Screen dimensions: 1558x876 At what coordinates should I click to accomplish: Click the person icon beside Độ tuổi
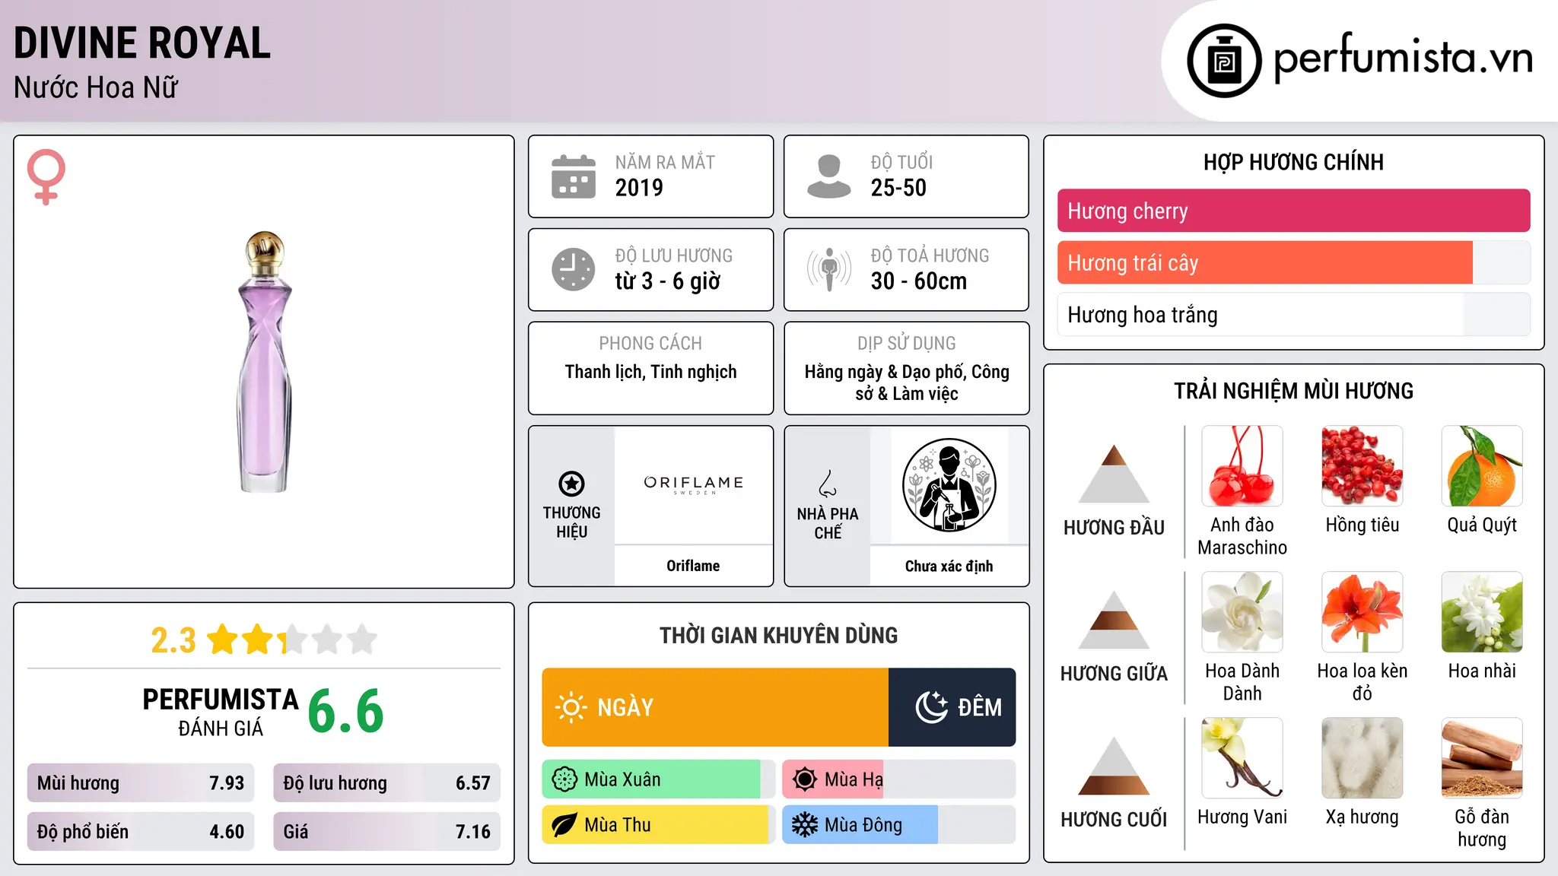(x=829, y=176)
